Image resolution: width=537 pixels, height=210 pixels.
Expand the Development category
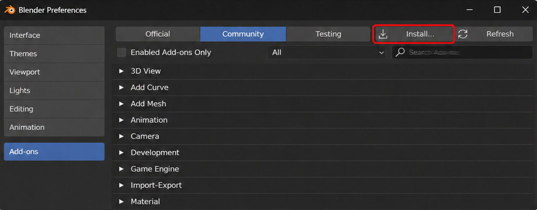pyautogui.click(x=121, y=152)
